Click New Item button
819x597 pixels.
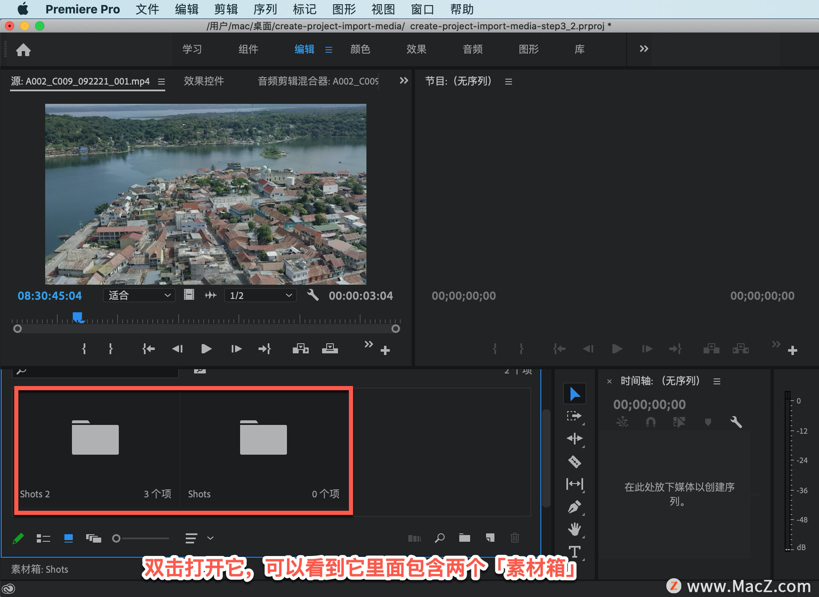[490, 538]
